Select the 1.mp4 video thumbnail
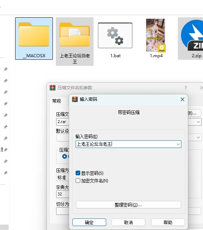203x230 pixels. coord(156,35)
